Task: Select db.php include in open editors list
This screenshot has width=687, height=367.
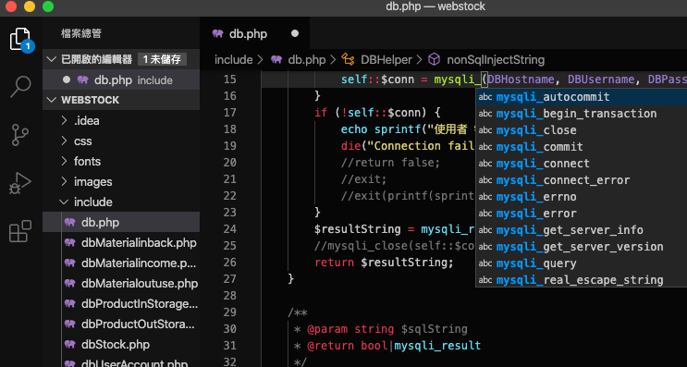Action: pyautogui.click(x=121, y=80)
